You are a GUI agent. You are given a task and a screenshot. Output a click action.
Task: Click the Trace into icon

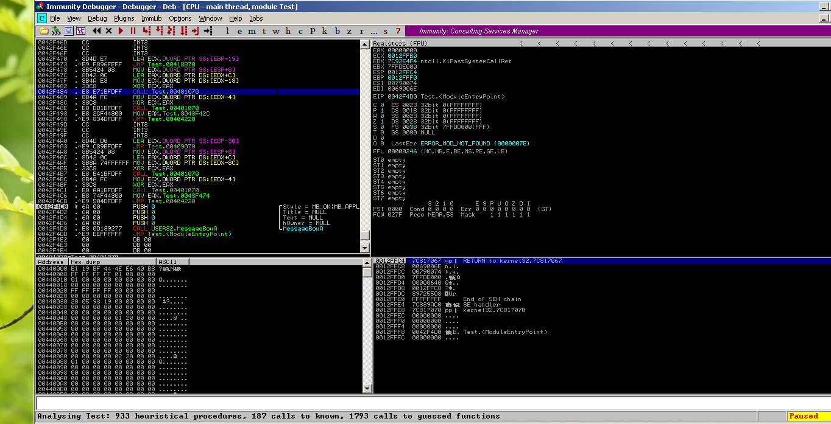171,31
